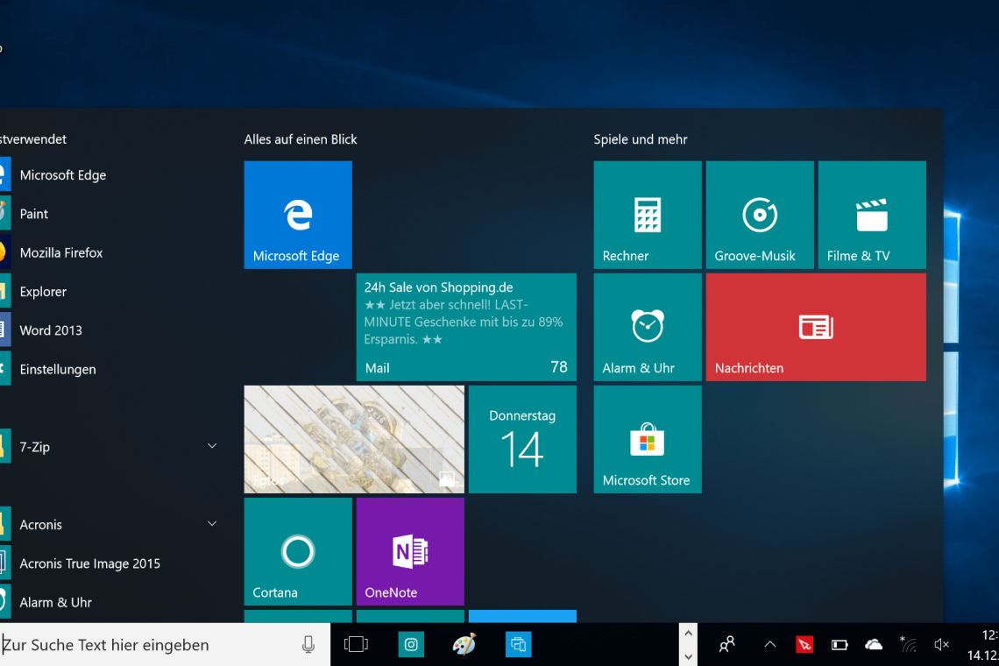Open Einstellungen from the app list
Viewport: 999px width, 666px height.
(57, 369)
